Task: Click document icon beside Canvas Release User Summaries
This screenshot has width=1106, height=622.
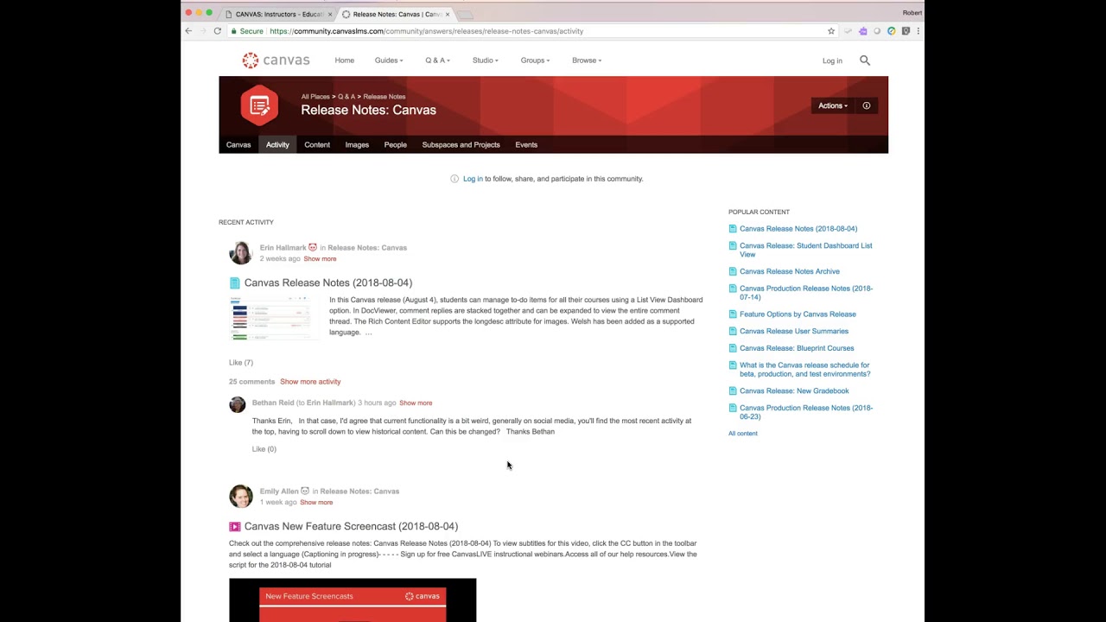Action: [733, 331]
